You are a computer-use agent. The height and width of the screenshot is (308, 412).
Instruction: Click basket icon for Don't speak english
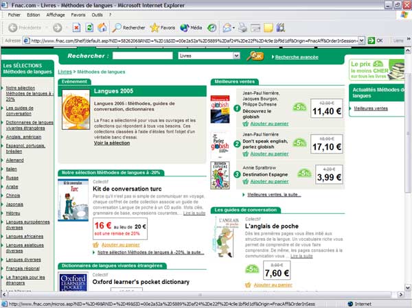[245, 154]
